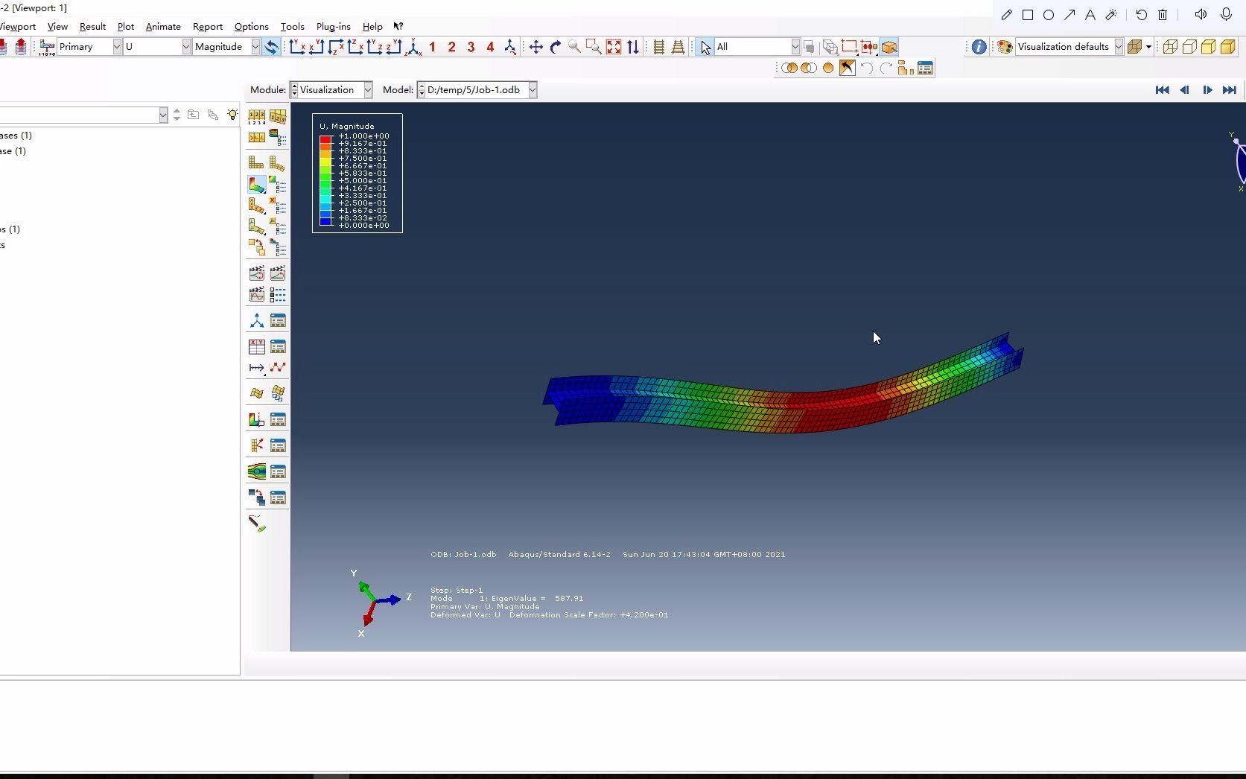Click Plot Material Orientations icon
This screenshot has height=779, width=1246.
click(256, 226)
